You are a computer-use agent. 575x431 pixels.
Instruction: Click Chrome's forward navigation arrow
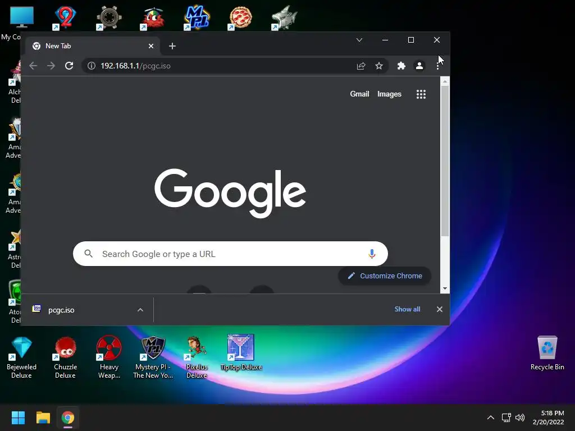click(51, 66)
